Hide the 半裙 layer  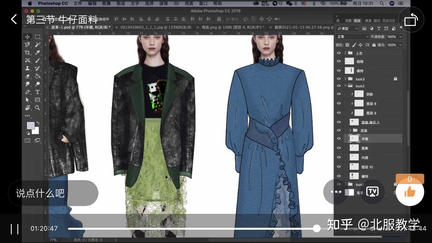pos(339,138)
